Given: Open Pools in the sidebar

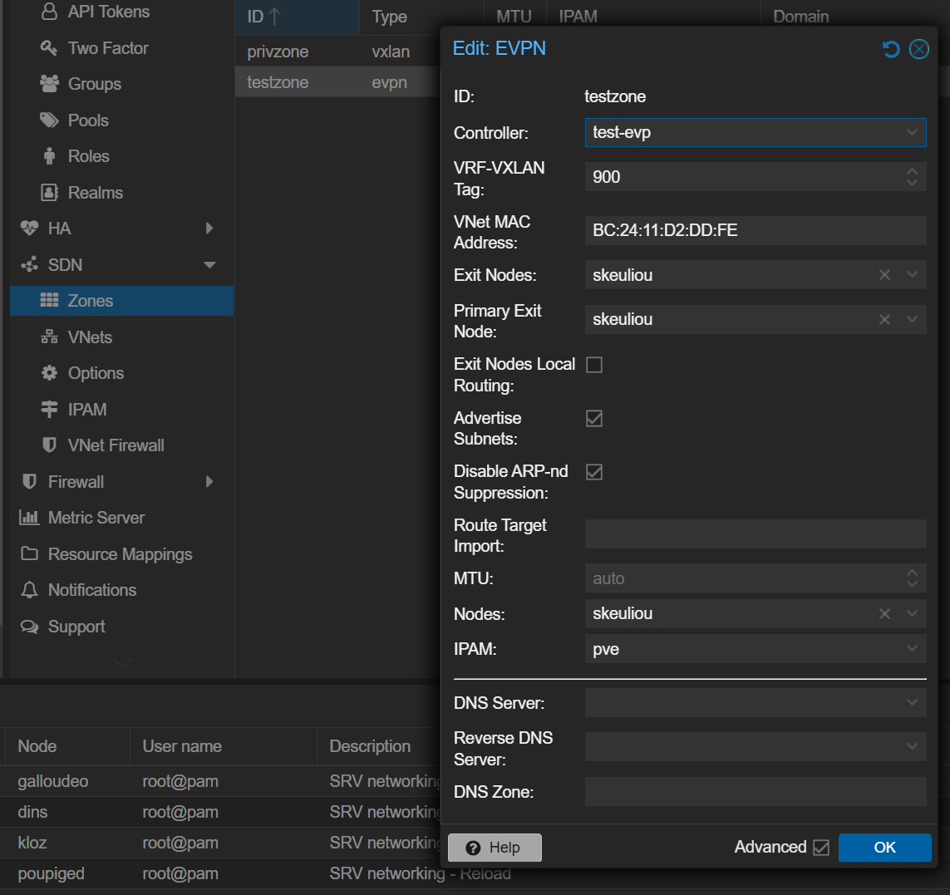Looking at the screenshot, I should (88, 120).
